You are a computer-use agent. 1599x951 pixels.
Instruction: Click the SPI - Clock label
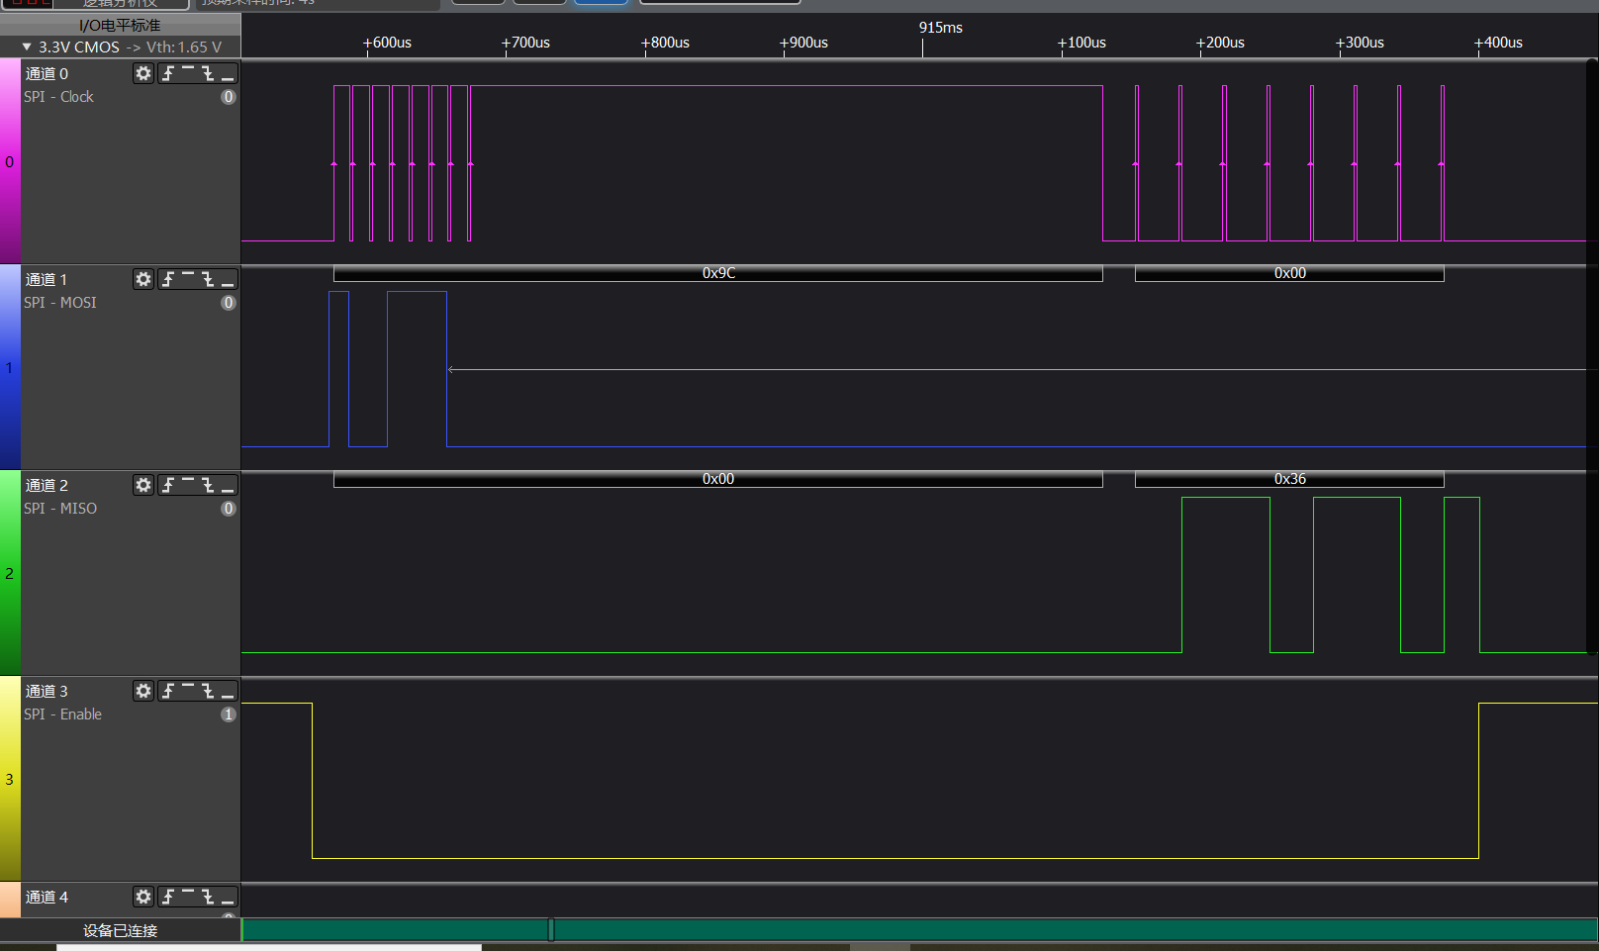[x=58, y=97]
